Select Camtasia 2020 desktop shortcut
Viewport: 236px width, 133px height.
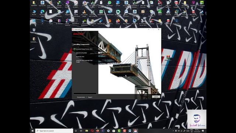202,4
